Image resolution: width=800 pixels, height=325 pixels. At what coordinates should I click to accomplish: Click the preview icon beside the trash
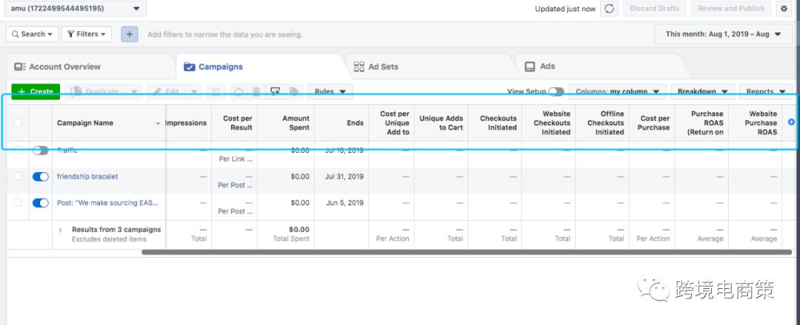pyautogui.click(x=276, y=92)
